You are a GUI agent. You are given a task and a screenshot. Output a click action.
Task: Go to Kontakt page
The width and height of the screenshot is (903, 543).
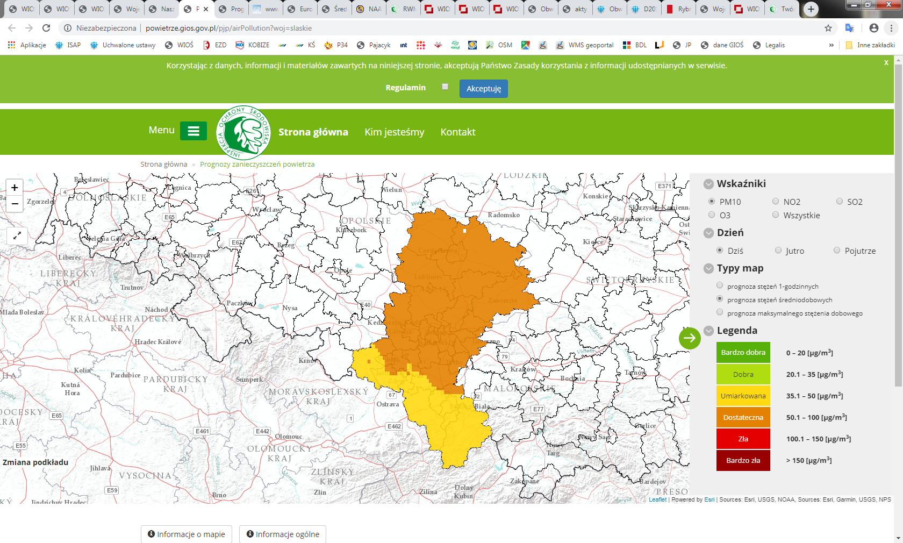pyautogui.click(x=457, y=132)
